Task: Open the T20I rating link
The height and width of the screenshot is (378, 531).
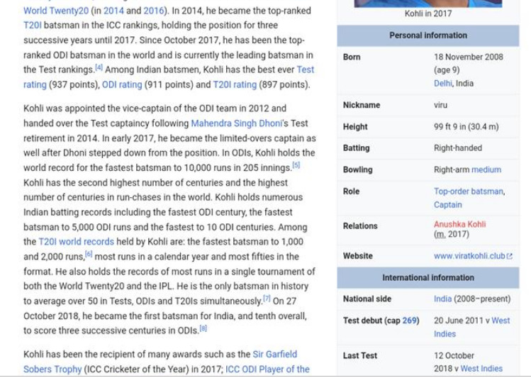Action: point(235,84)
